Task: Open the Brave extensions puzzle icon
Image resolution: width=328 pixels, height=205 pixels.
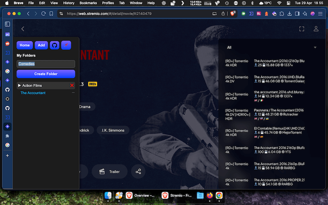Action: [282, 14]
